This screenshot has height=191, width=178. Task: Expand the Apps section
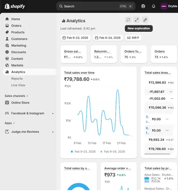point(10,123)
